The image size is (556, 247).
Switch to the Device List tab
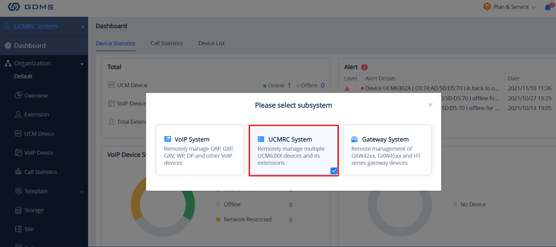[211, 43]
